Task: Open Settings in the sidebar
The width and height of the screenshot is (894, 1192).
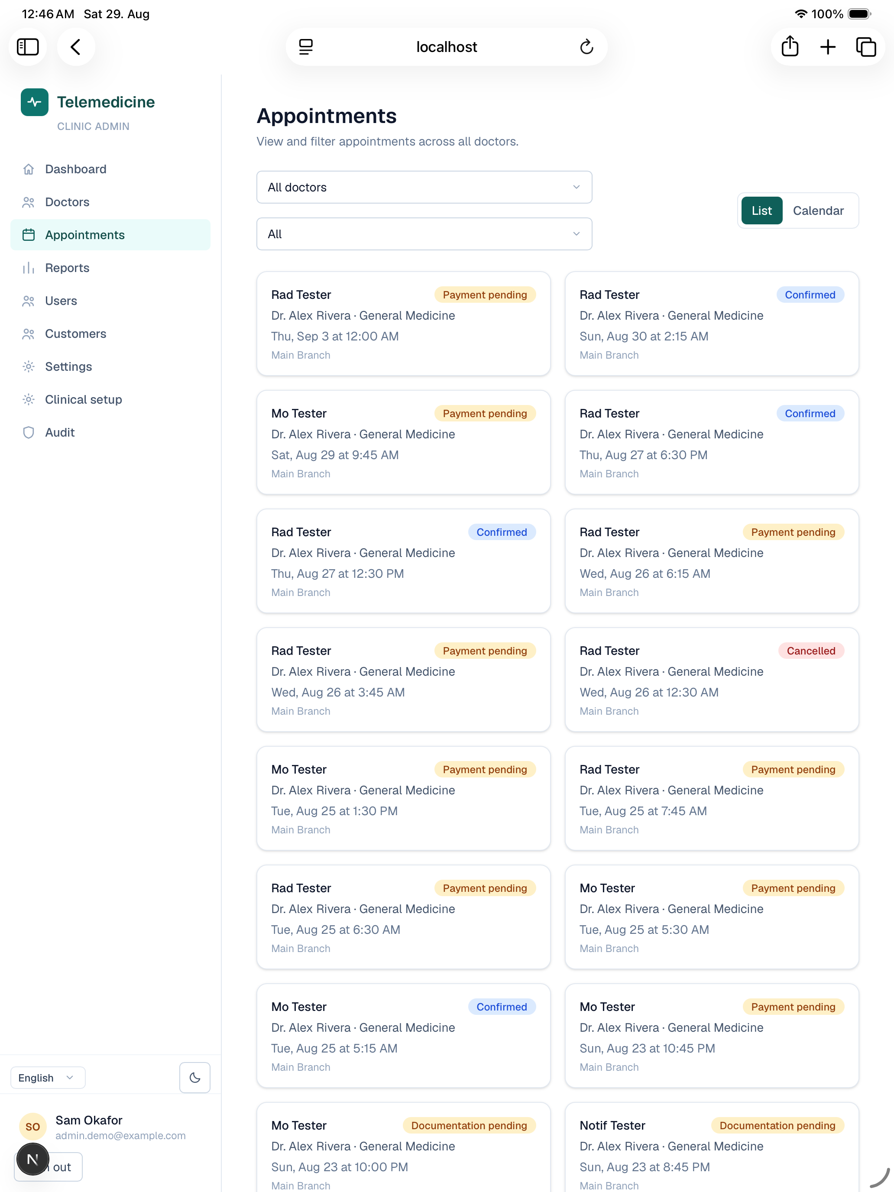Action: click(x=110, y=366)
